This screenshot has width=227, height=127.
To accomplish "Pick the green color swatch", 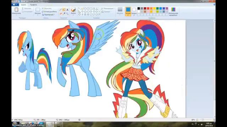I will (157, 8).
